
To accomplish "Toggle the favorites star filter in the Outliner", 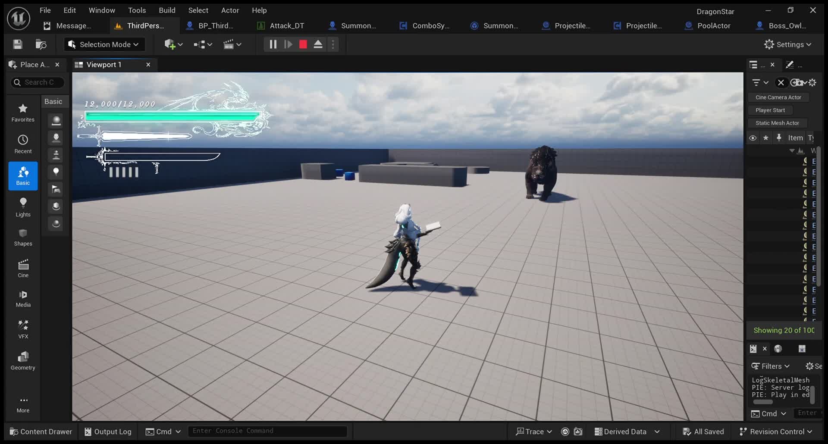I will [766, 138].
